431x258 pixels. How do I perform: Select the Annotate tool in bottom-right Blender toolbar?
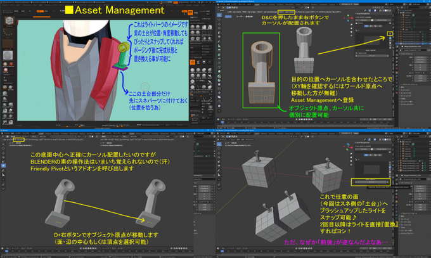tap(219, 171)
